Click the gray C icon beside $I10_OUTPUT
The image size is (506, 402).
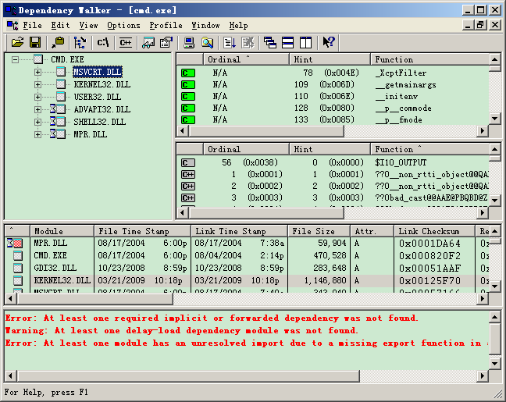tap(188, 162)
